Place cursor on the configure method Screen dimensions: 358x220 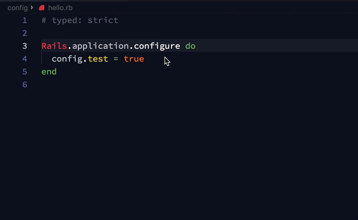(x=157, y=46)
